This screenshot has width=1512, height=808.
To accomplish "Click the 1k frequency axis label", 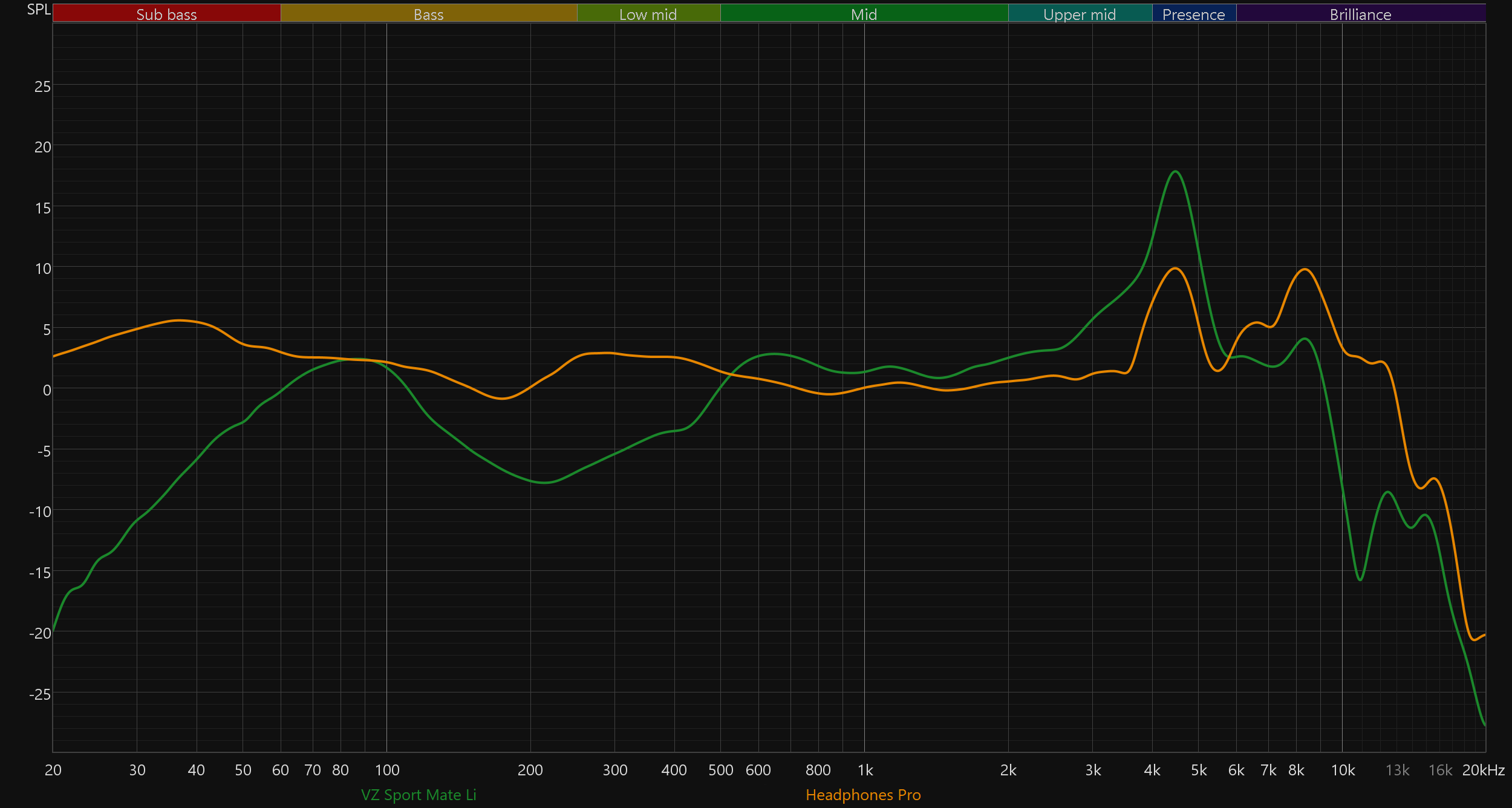I will pyautogui.click(x=865, y=770).
